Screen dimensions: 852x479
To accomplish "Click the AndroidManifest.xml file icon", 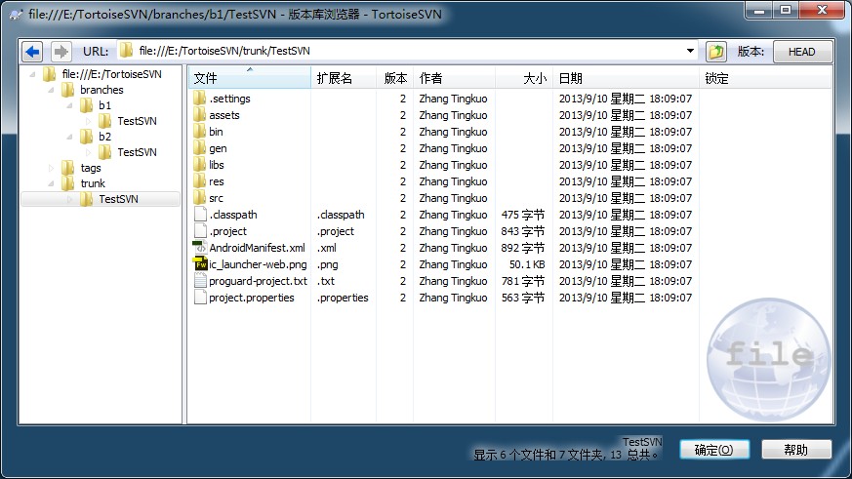I will pos(200,248).
